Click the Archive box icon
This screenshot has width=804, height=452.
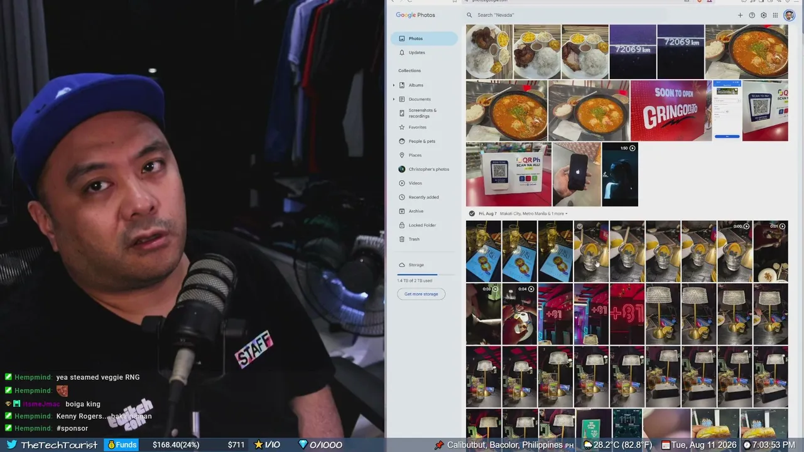click(402, 211)
